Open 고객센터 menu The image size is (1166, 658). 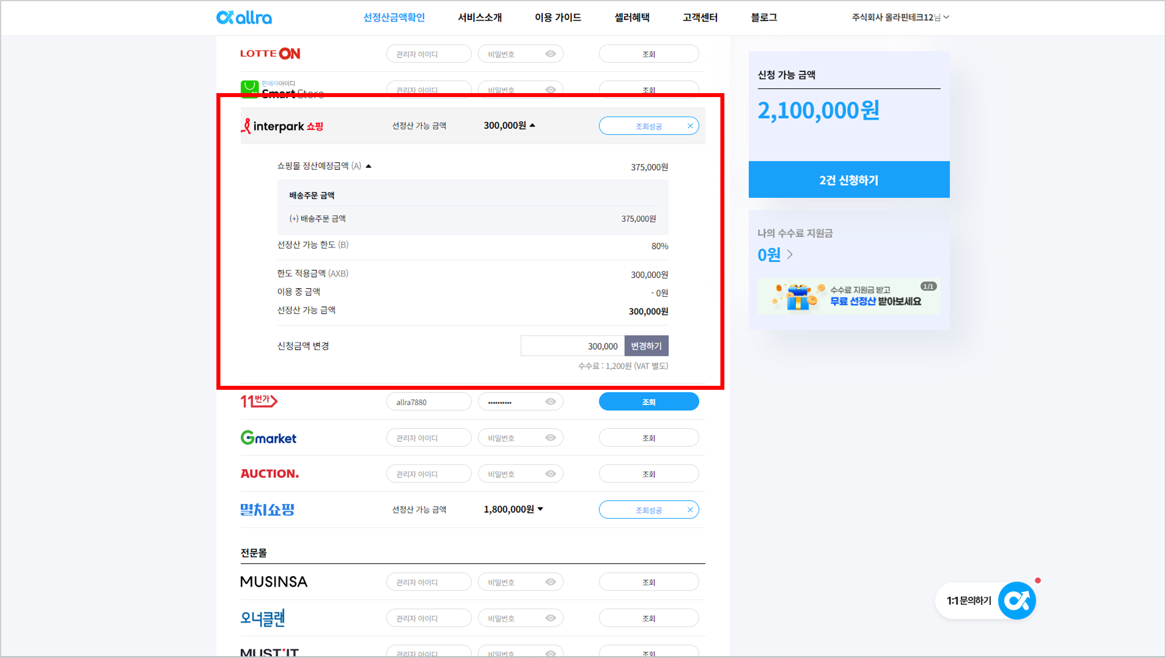[x=700, y=17]
